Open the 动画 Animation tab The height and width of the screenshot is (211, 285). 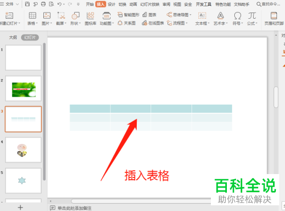[x=133, y=4]
